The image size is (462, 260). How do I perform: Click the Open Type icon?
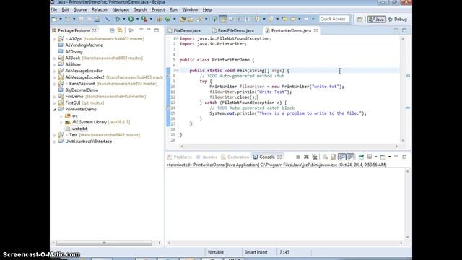(183, 19)
